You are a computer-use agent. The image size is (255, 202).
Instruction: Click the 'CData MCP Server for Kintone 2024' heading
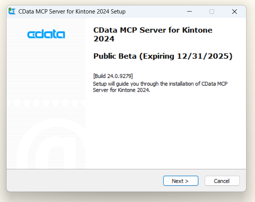tap(153, 34)
